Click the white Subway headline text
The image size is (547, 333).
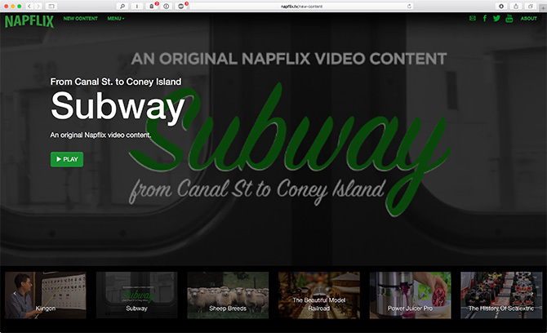click(118, 107)
